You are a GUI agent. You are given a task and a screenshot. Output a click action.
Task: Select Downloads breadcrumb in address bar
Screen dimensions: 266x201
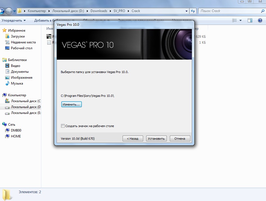(x=99, y=11)
